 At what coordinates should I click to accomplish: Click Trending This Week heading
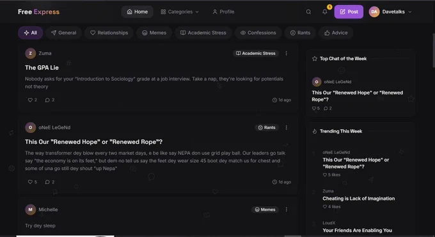(x=341, y=131)
